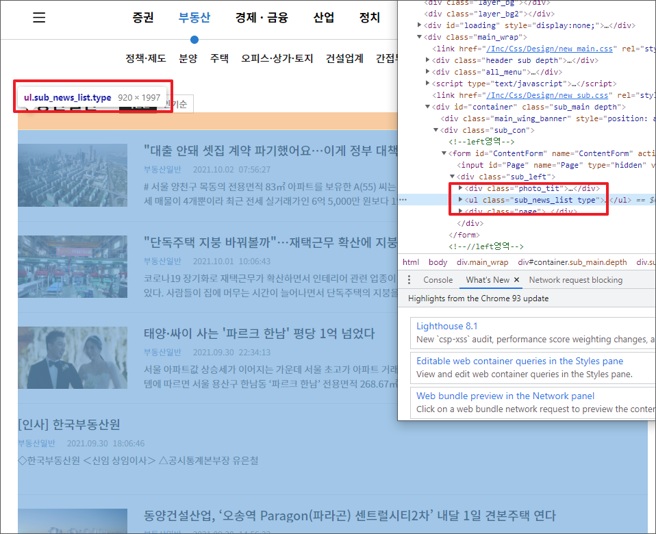Open article 태양·싸이 사는 '파르크 한남'
This screenshot has width=656, height=534.
pos(260,333)
